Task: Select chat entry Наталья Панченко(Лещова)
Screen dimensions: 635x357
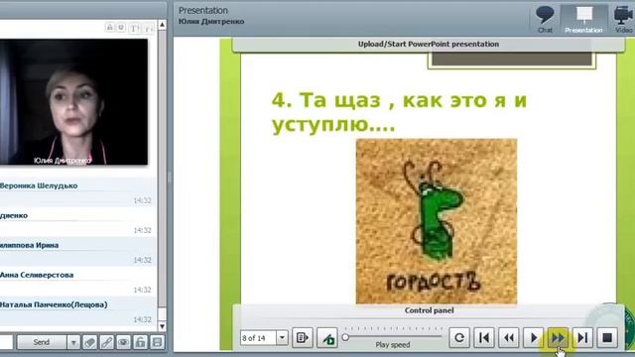Action: coord(77,311)
